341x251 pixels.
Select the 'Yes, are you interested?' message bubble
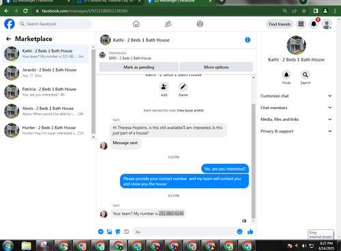pyautogui.click(x=225, y=168)
